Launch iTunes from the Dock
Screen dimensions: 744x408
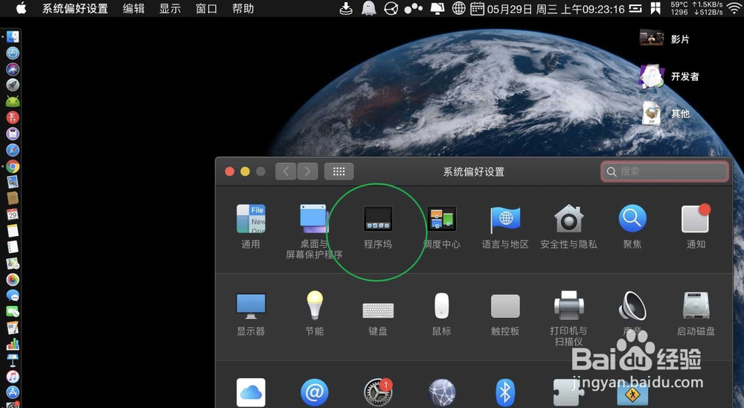(x=13, y=376)
